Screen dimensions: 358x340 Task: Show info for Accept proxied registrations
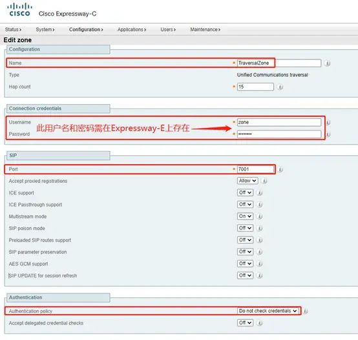pyautogui.click(x=264, y=181)
